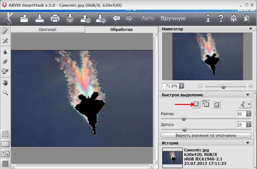Save preset with gear-and-down-arrow icon

point(101,18)
